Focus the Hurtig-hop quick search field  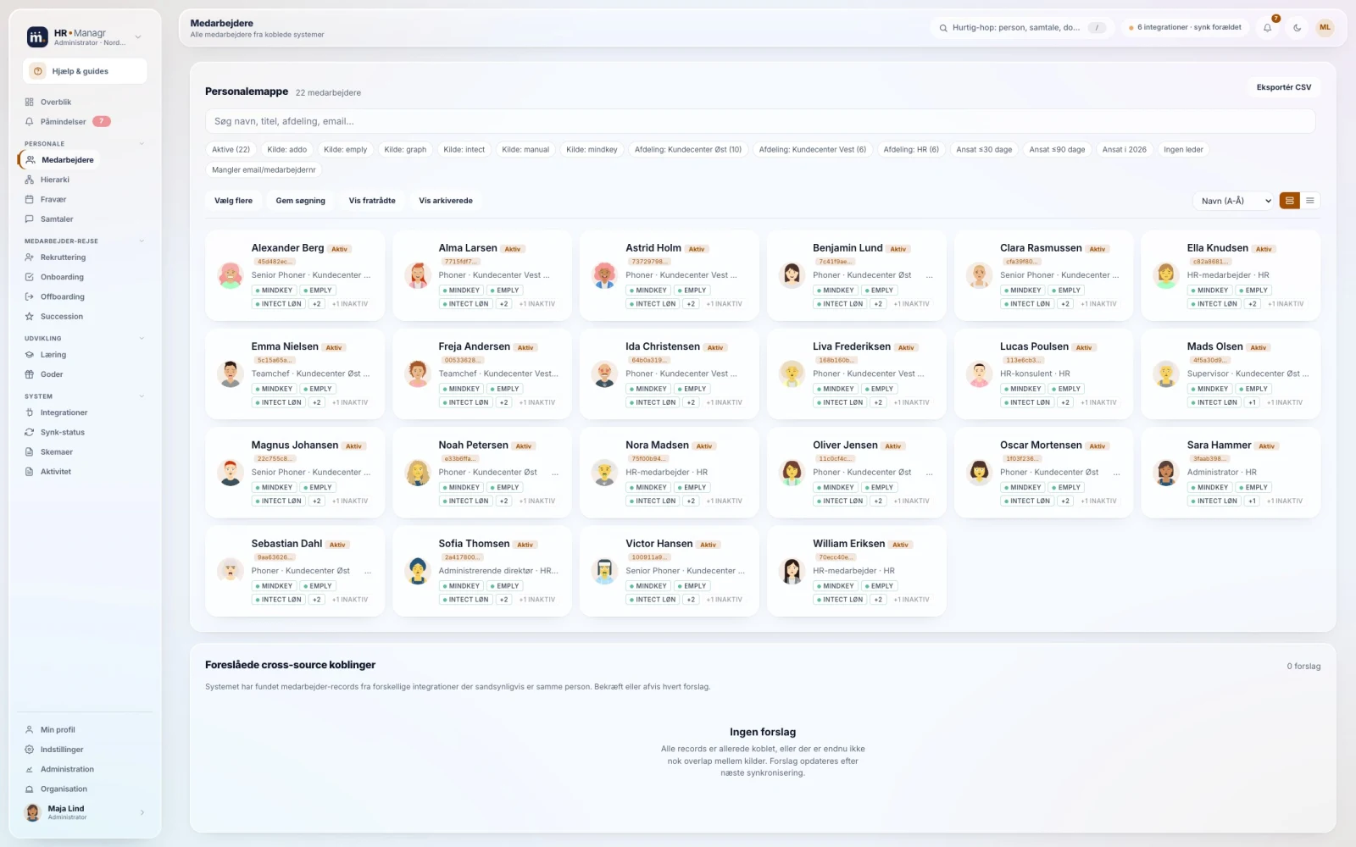[x=1020, y=28]
